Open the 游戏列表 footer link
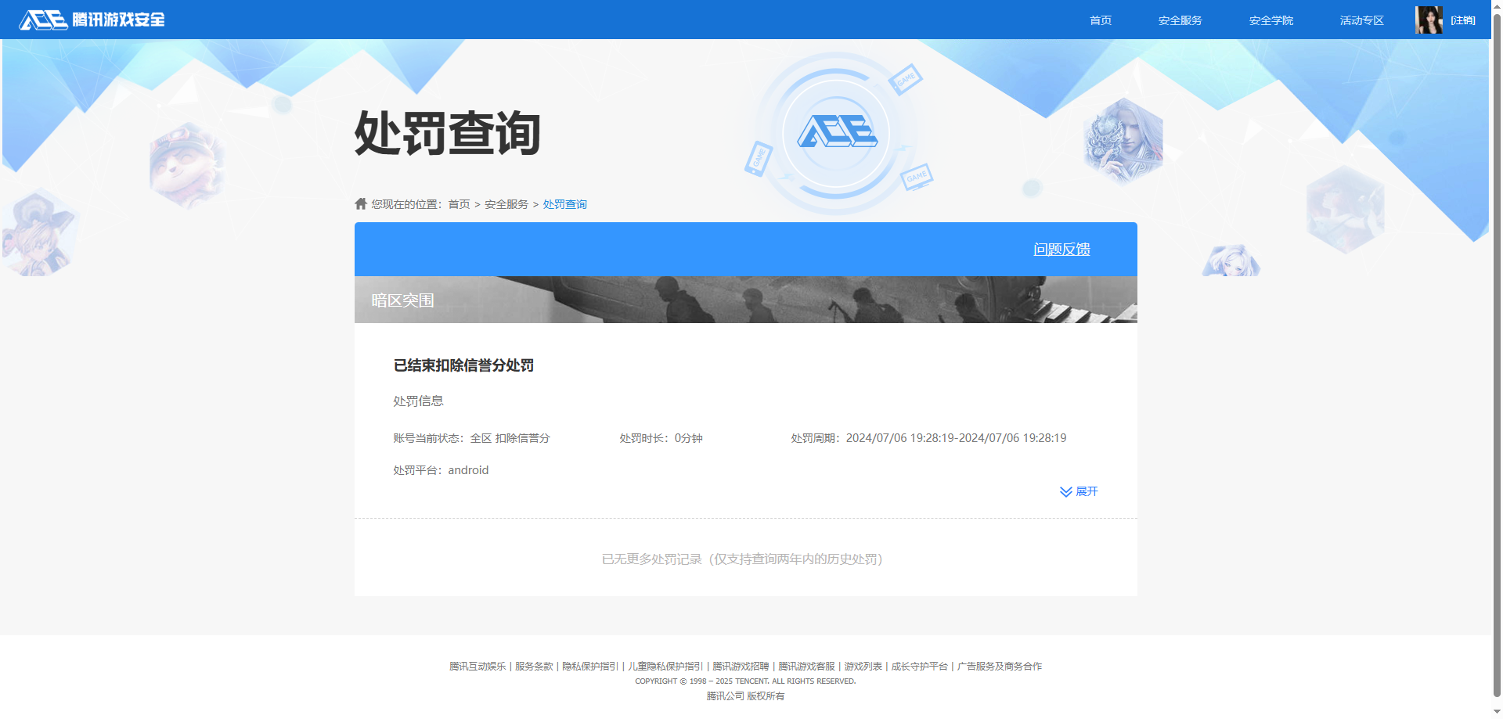Viewport: 1503px width, 719px height. click(864, 666)
